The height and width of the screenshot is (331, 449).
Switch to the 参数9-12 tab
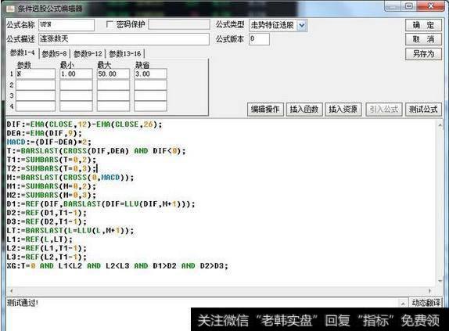tap(88, 53)
